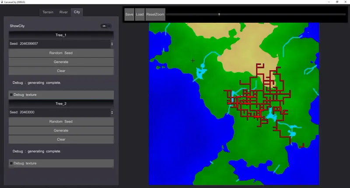The width and height of the screenshot is (350, 188).
Task: Select the City tab
Action: coord(77,12)
